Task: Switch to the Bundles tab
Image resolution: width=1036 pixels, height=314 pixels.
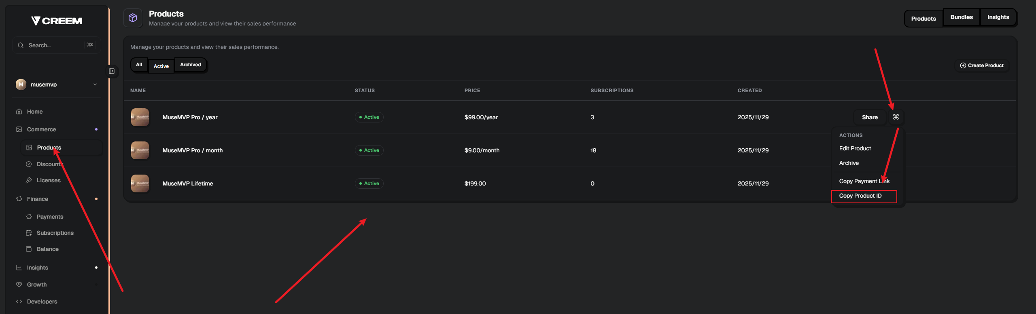Action: 961,17
